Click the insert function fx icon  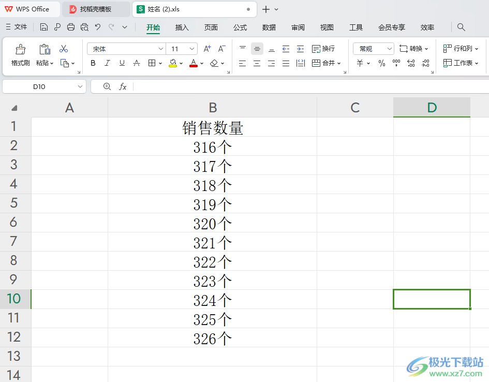[x=123, y=86]
